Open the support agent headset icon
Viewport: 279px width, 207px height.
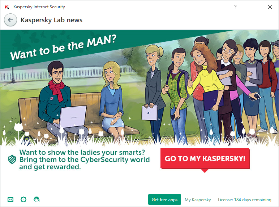[37, 199]
